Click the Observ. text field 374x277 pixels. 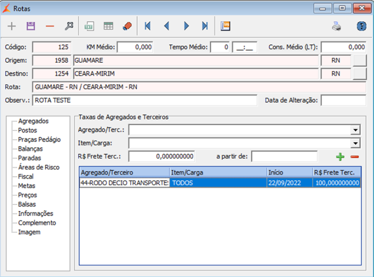(x=144, y=100)
